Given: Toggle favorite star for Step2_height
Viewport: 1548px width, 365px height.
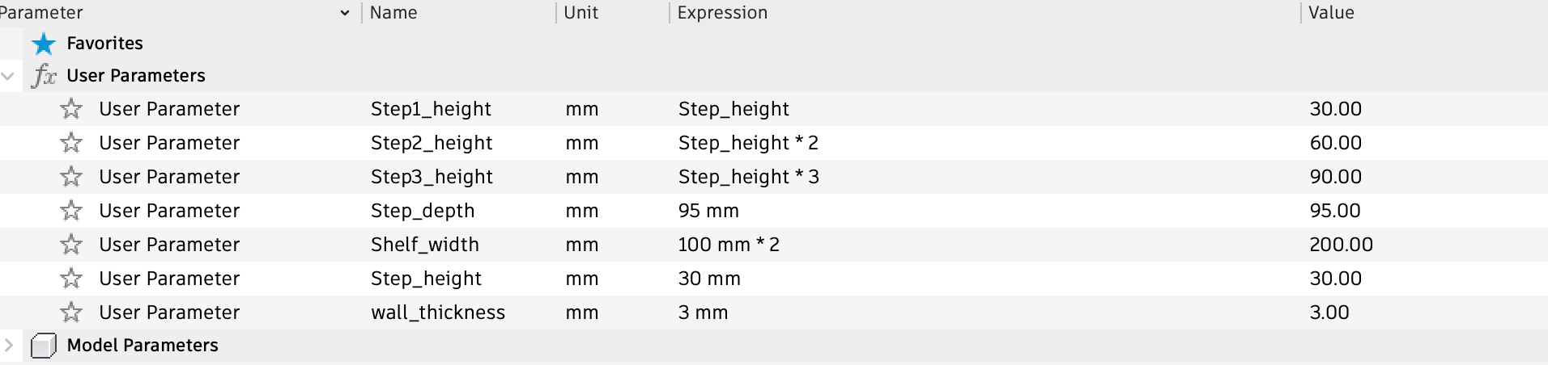Looking at the screenshot, I should pos(71,143).
